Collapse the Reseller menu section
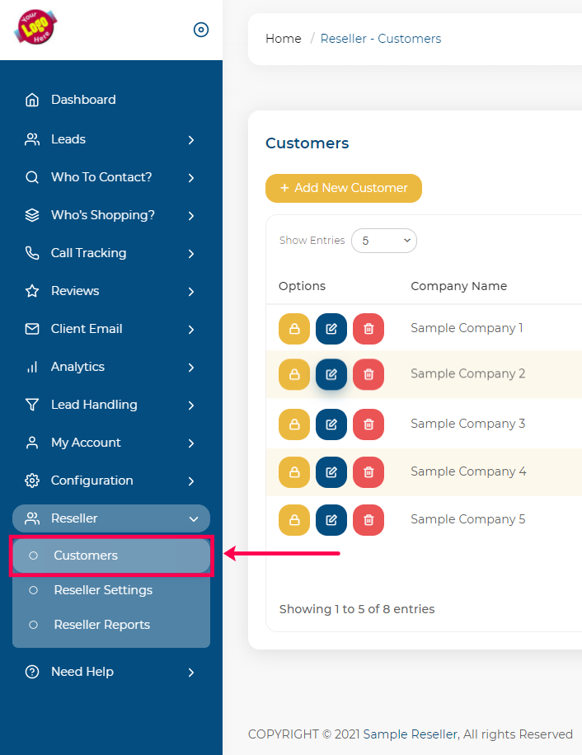The image size is (582, 755). coord(111,518)
